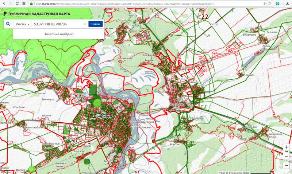
Task: Open the map tools menu below the zoom buttons
Action: pyautogui.click(x=286, y=166)
